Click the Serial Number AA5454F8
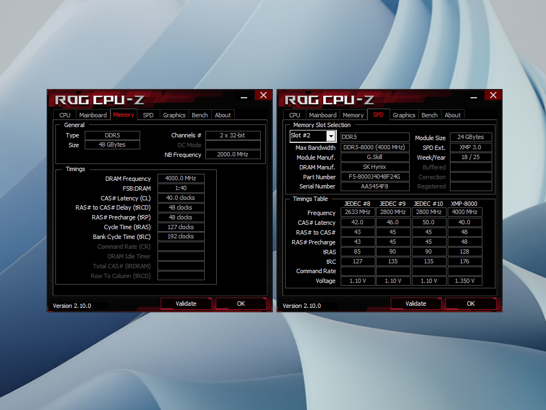The image size is (546, 410). click(x=375, y=187)
